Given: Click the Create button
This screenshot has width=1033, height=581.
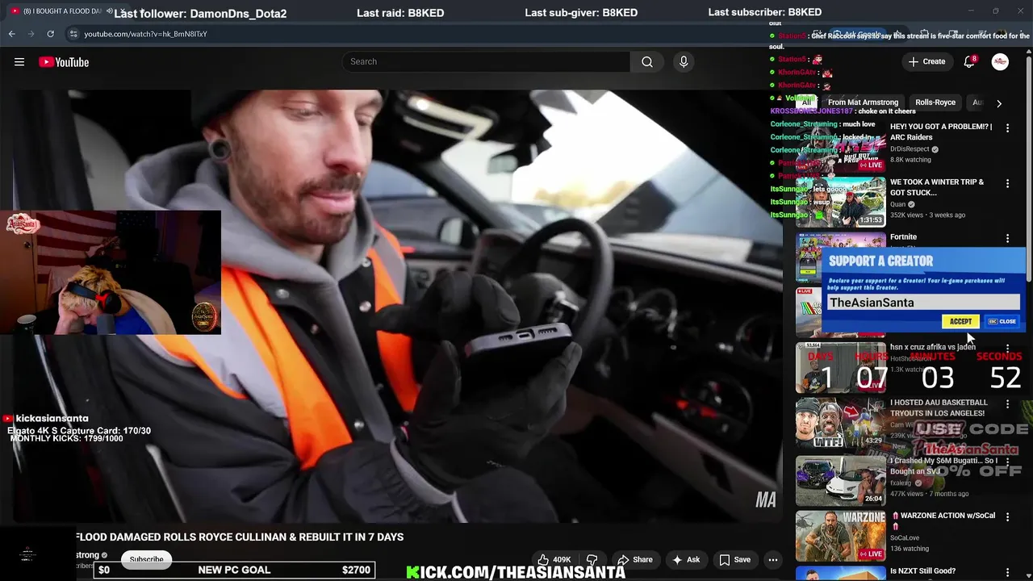Looking at the screenshot, I should click(926, 62).
